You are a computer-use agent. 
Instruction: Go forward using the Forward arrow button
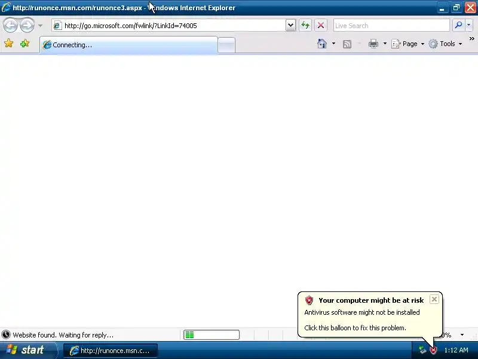(27, 25)
